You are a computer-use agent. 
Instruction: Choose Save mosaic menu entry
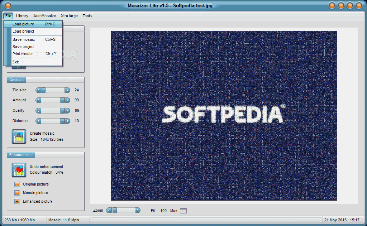pyautogui.click(x=33, y=39)
